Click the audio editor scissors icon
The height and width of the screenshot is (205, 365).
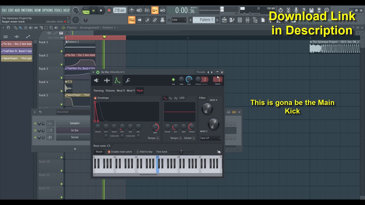[288, 10]
